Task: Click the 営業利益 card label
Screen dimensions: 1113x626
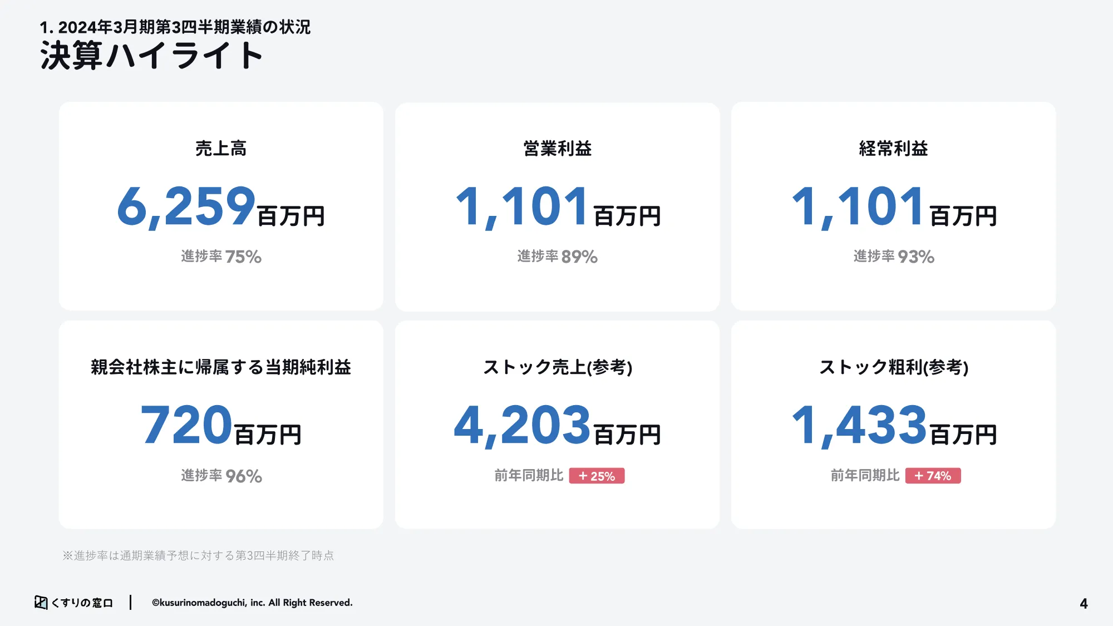Action: click(557, 149)
